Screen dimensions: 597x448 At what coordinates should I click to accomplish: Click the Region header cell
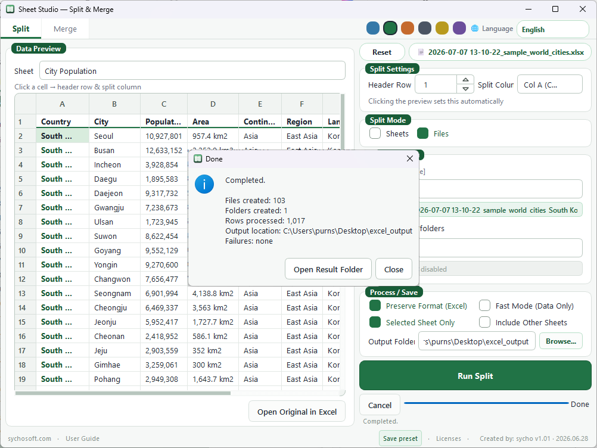(301, 122)
